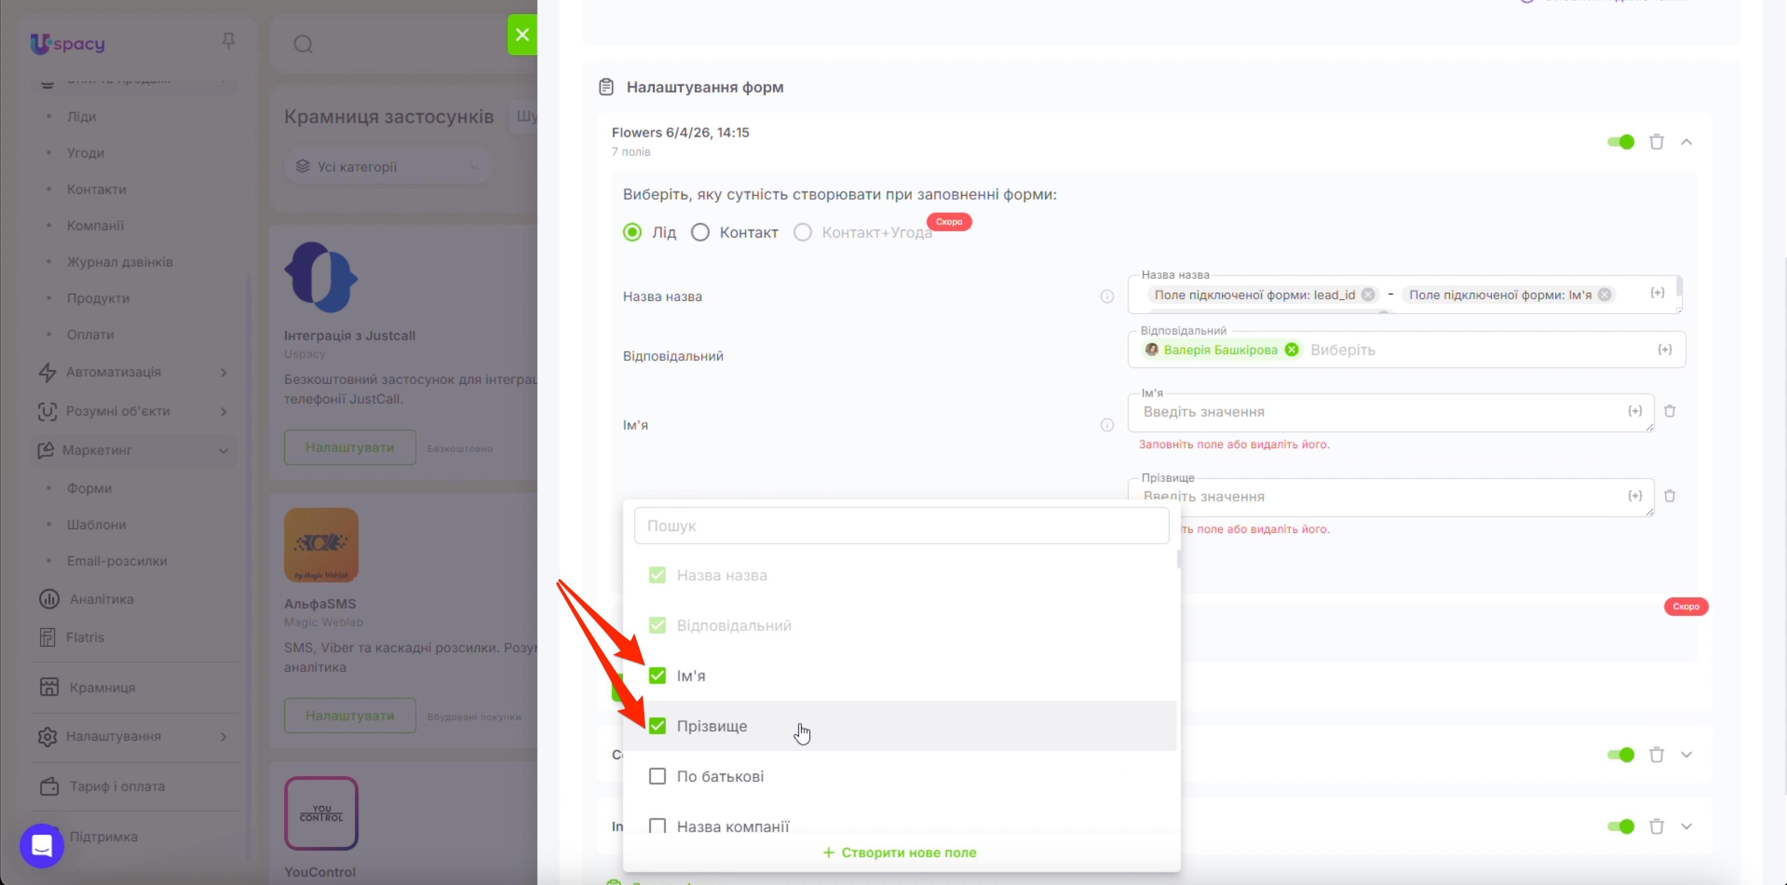Disable the Flowers form toggle switch
The height and width of the screenshot is (885, 1787).
pos(1620,142)
